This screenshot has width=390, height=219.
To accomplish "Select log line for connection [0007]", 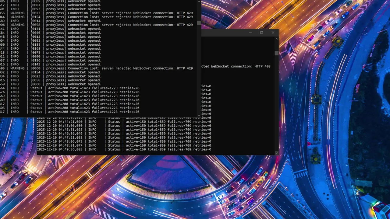I will [51, 5].
